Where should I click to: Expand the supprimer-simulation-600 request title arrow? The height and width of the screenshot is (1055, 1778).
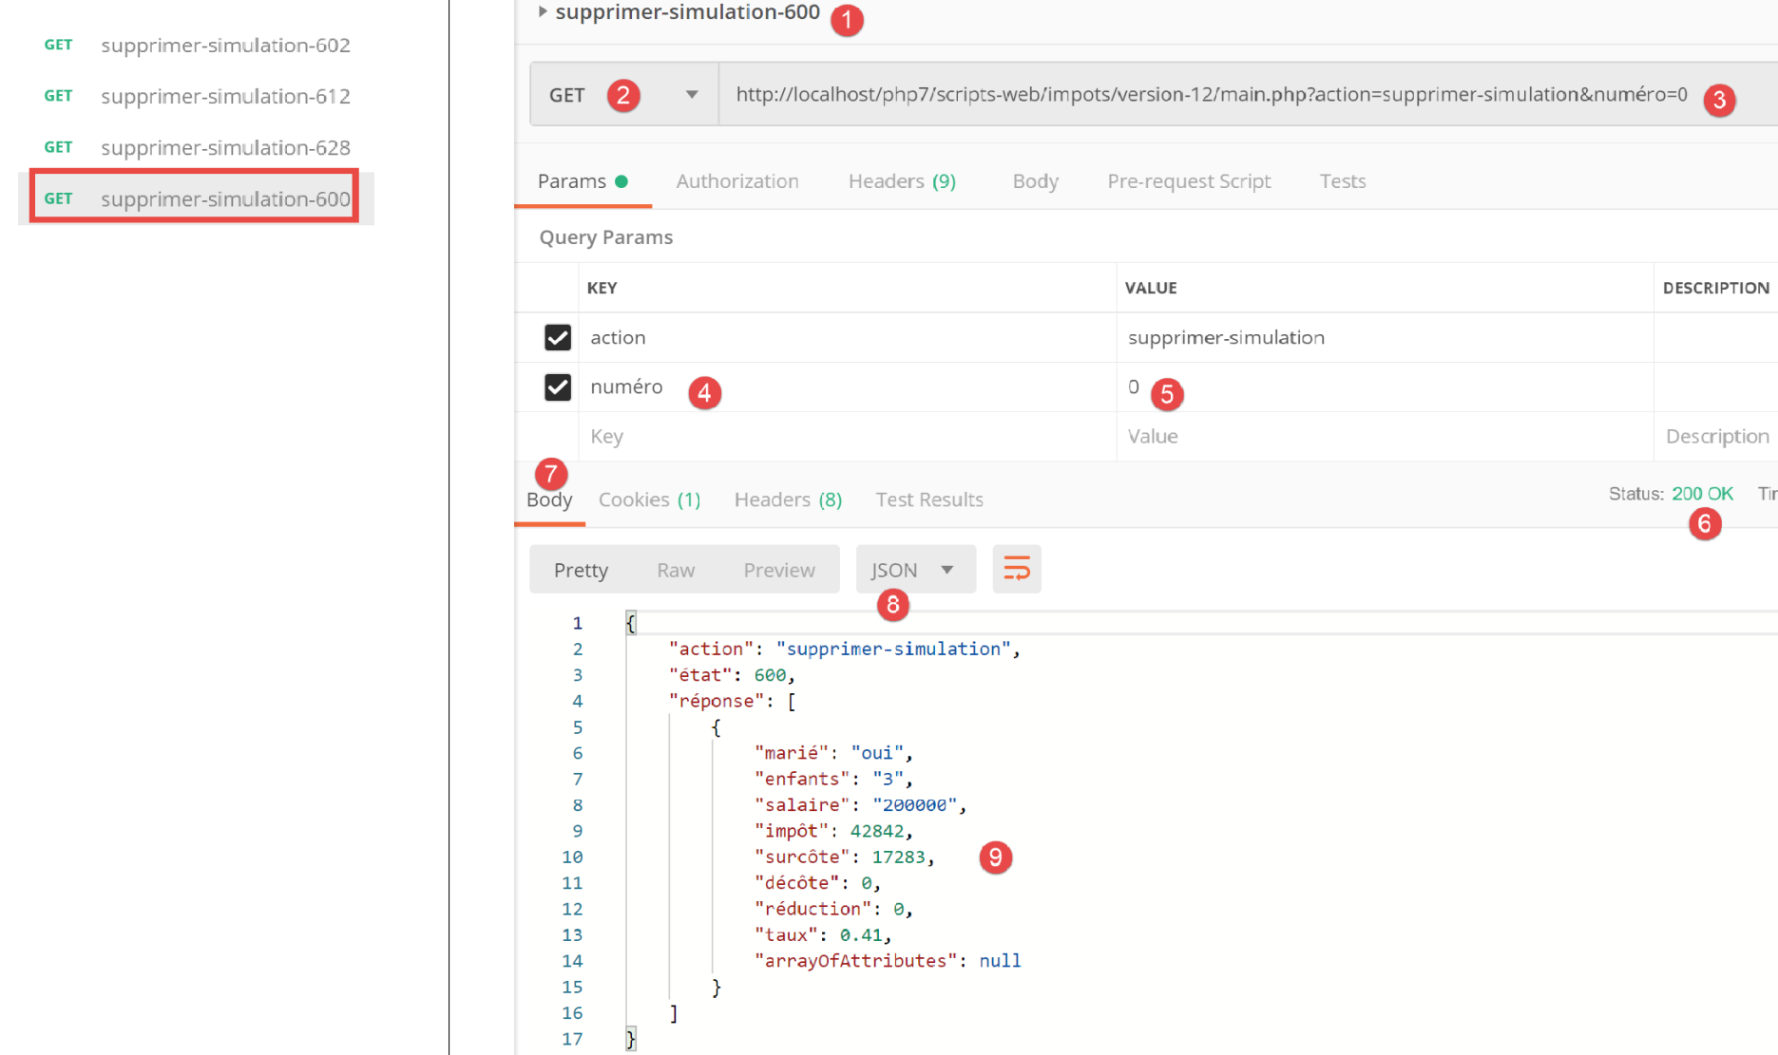543,12
